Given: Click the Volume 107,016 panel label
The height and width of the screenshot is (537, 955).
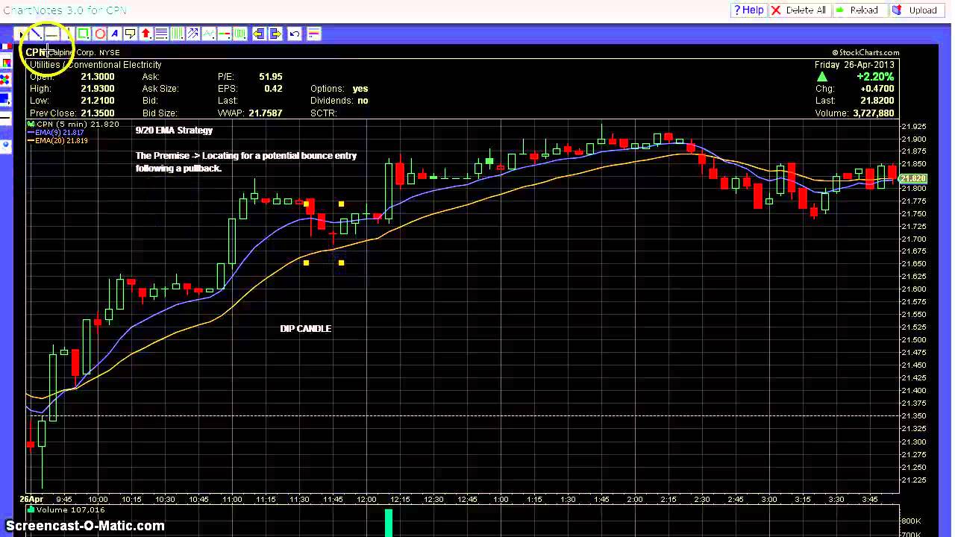Looking at the screenshot, I should tap(66, 509).
